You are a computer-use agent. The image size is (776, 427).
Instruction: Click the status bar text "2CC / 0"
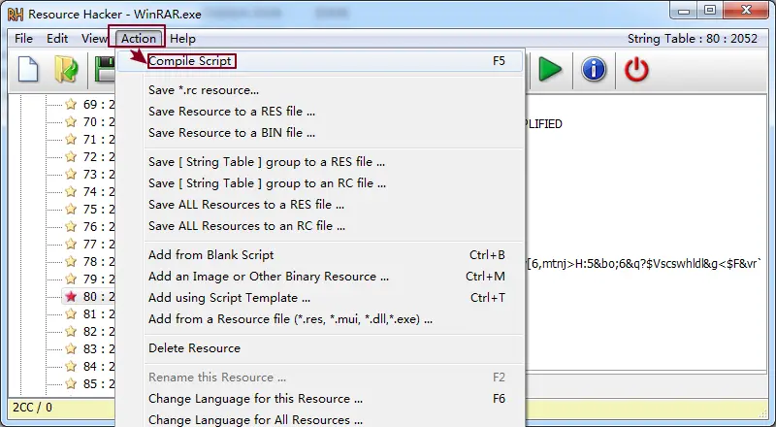tap(32, 408)
